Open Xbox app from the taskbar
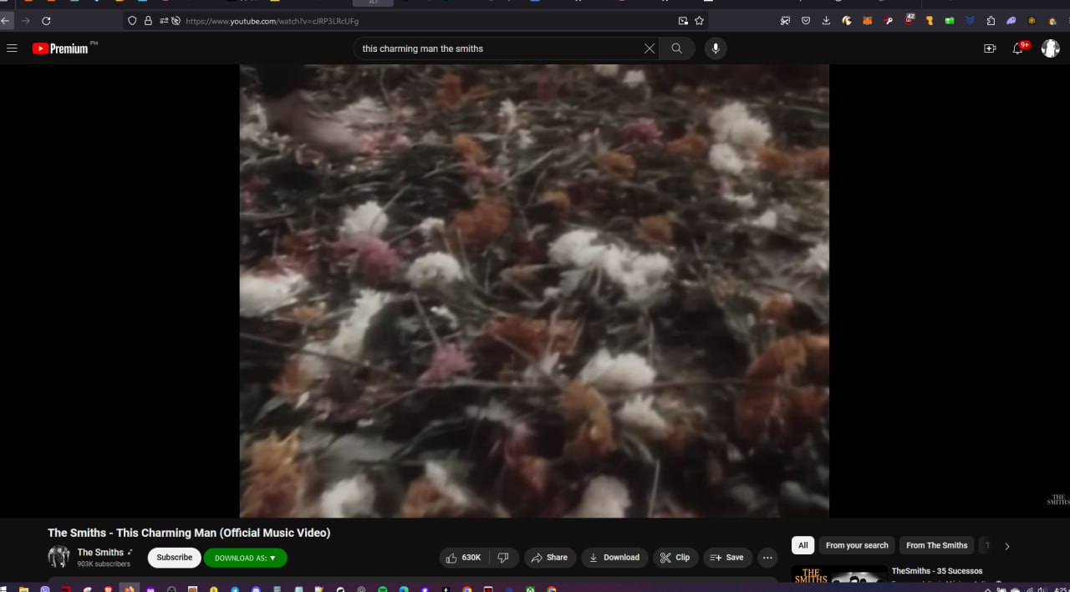This screenshot has width=1070, height=592. tap(530, 589)
